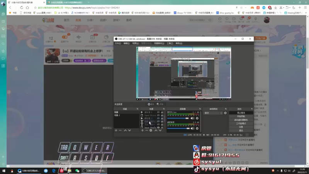Click 退出 button in OBS controls
This screenshot has width=309, height=174.
[241, 130]
